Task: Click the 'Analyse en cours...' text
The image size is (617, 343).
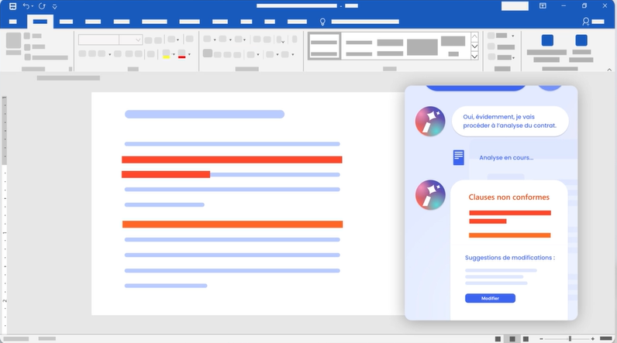Action: click(x=505, y=158)
